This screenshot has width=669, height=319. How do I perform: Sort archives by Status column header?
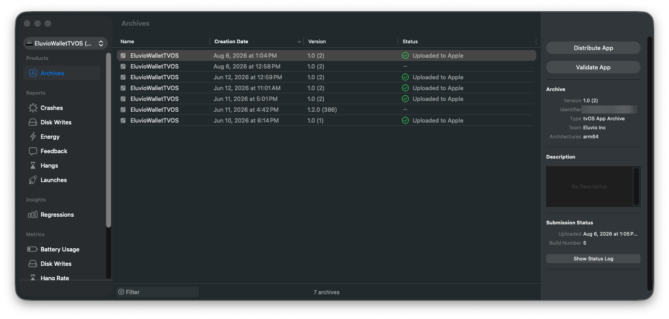410,41
